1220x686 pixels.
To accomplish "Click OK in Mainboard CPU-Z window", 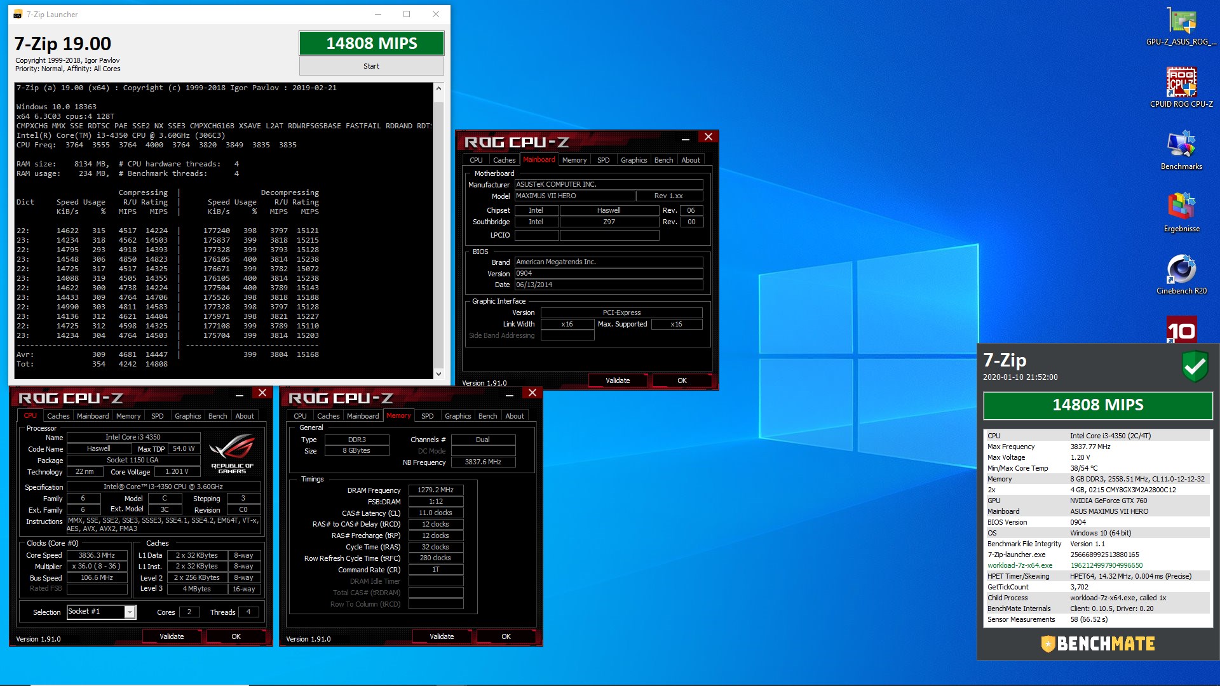I will [x=682, y=380].
